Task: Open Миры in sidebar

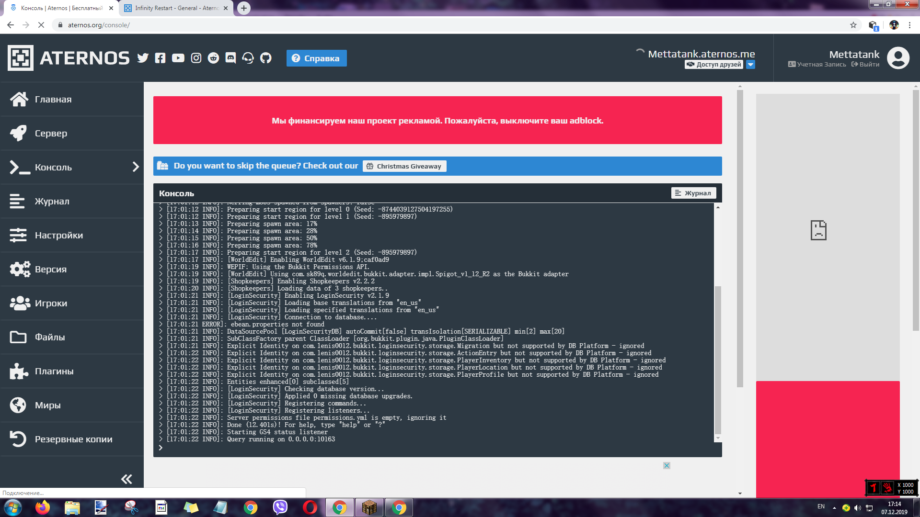Action: pyautogui.click(x=72, y=405)
